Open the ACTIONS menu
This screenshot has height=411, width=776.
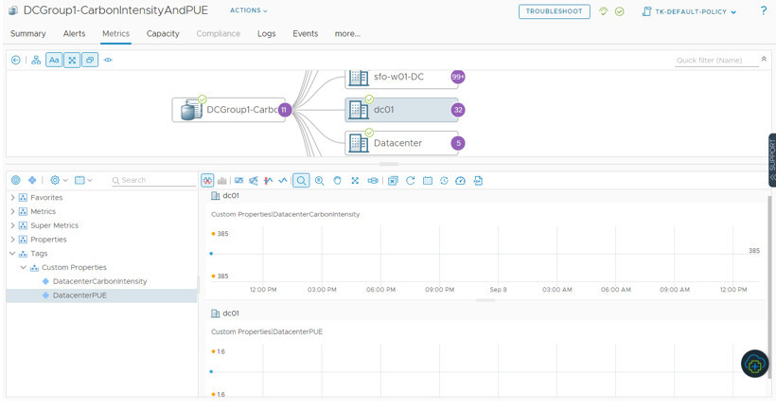[x=248, y=11]
